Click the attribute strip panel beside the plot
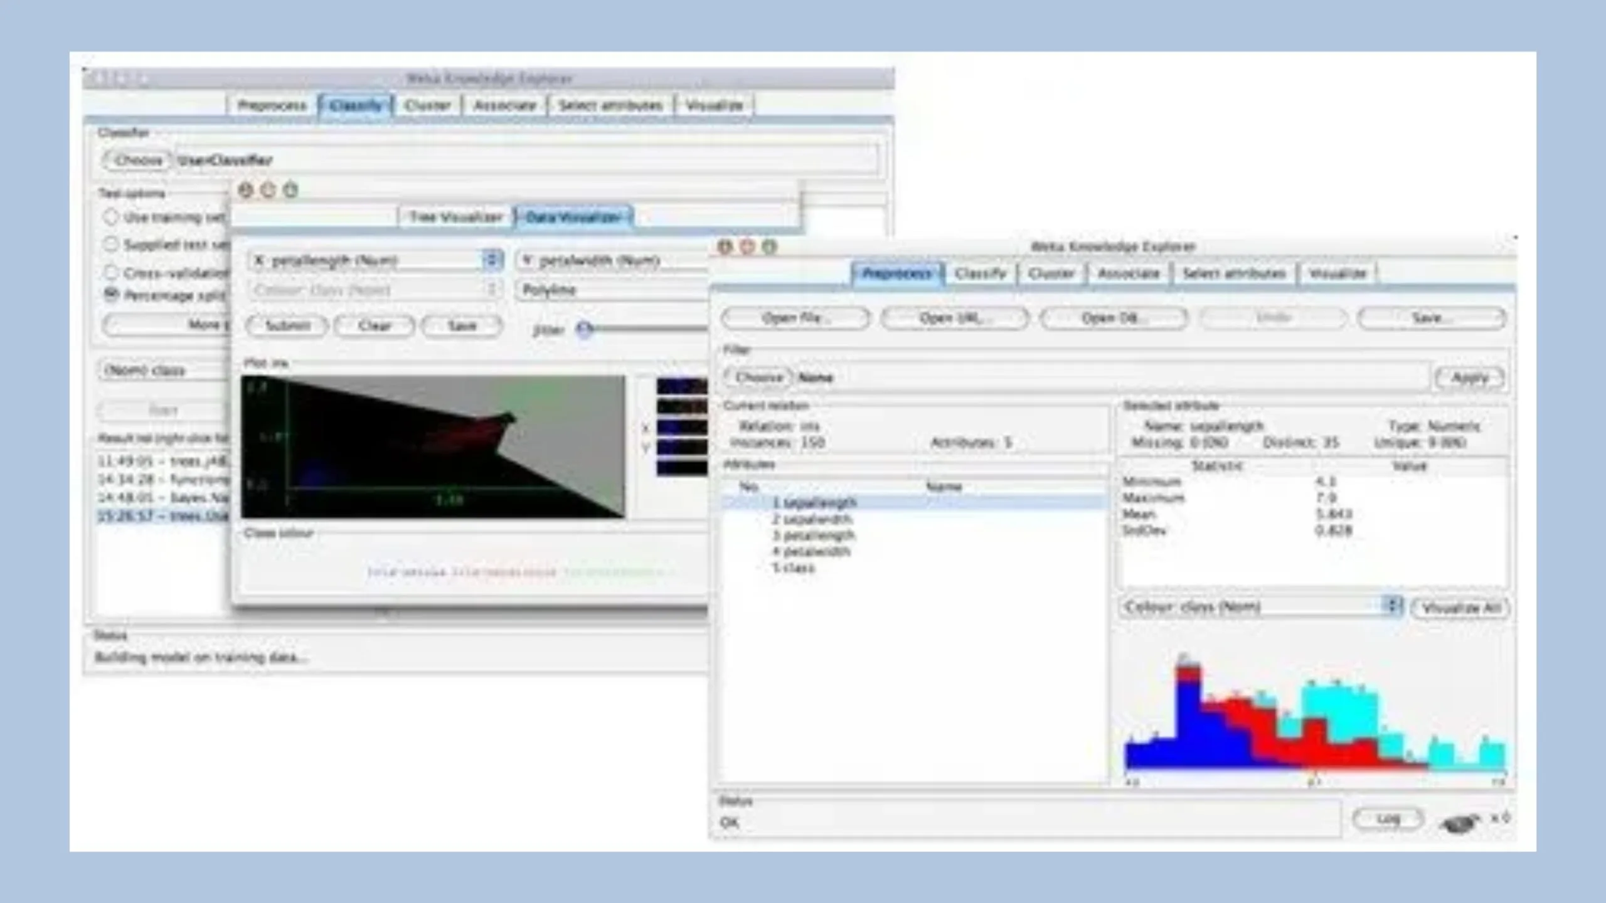Screen dimensions: 1606x903 tap(681, 426)
